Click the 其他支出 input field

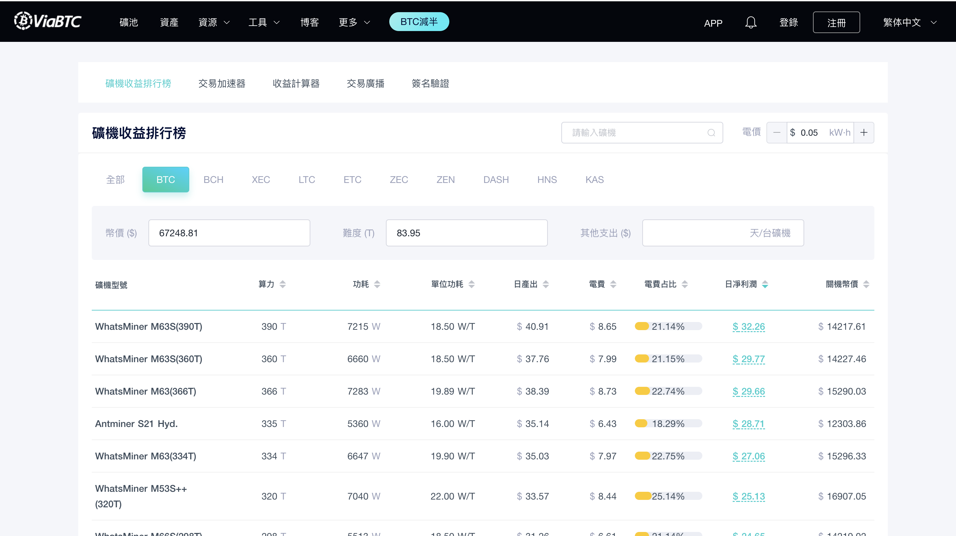[x=722, y=233]
